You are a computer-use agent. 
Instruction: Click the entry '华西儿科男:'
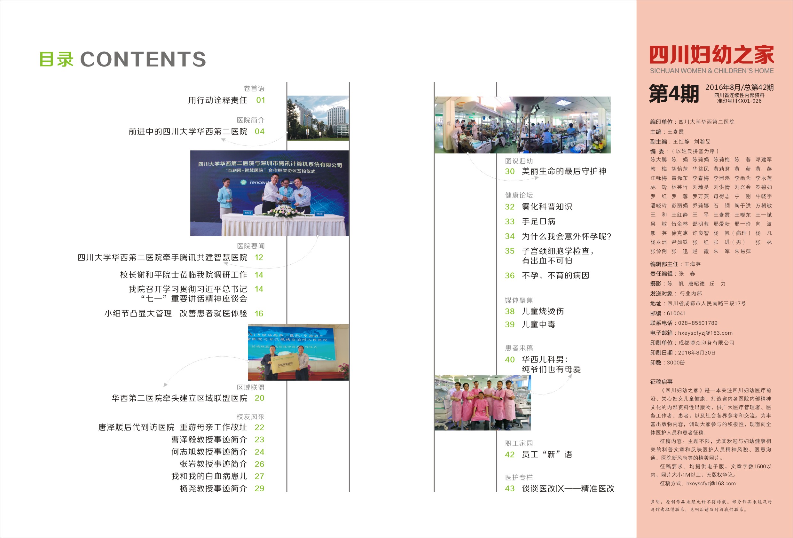(x=545, y=360)
